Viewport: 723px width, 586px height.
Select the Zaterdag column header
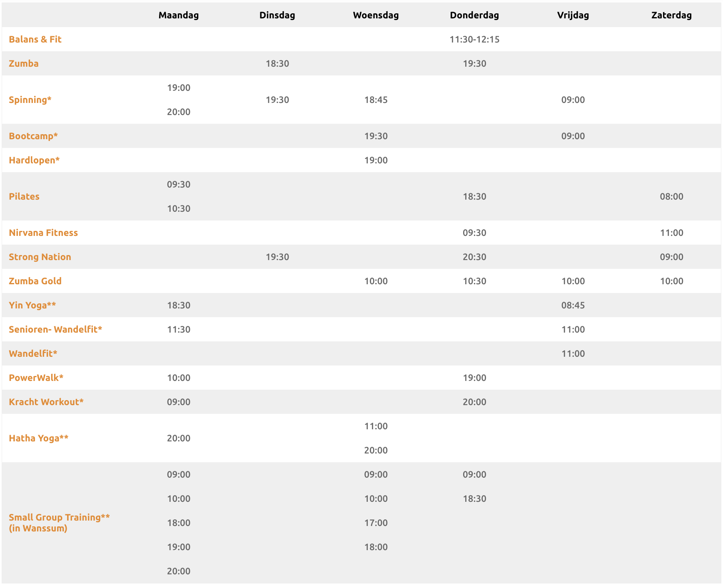(x=672, y=15)
